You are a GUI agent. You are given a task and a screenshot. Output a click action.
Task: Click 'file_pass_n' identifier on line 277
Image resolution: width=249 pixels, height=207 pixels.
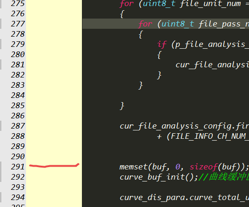pyautogui.click(x=223, y=24)
